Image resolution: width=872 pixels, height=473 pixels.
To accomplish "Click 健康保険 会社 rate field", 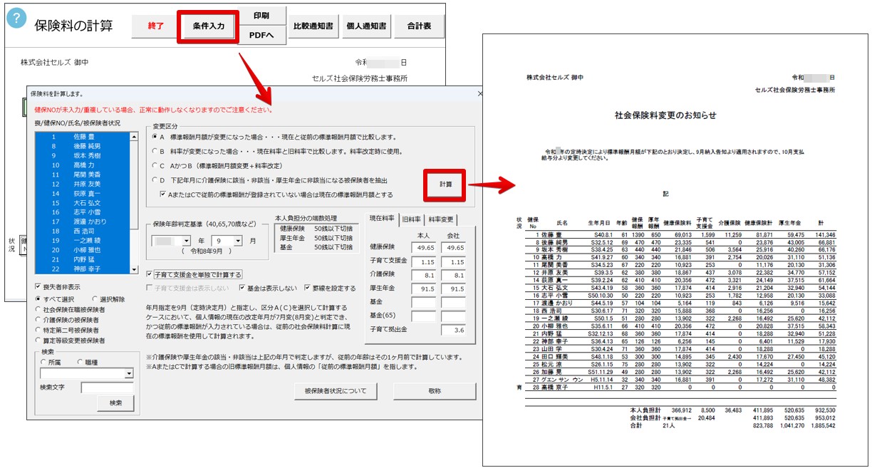I will [x=455, y=247].
